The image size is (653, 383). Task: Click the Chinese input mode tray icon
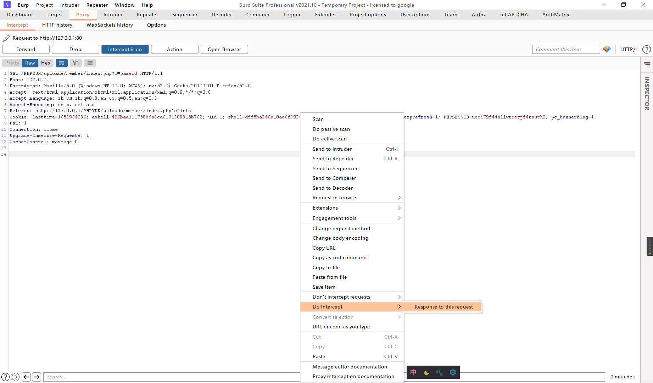pos(413,372)
